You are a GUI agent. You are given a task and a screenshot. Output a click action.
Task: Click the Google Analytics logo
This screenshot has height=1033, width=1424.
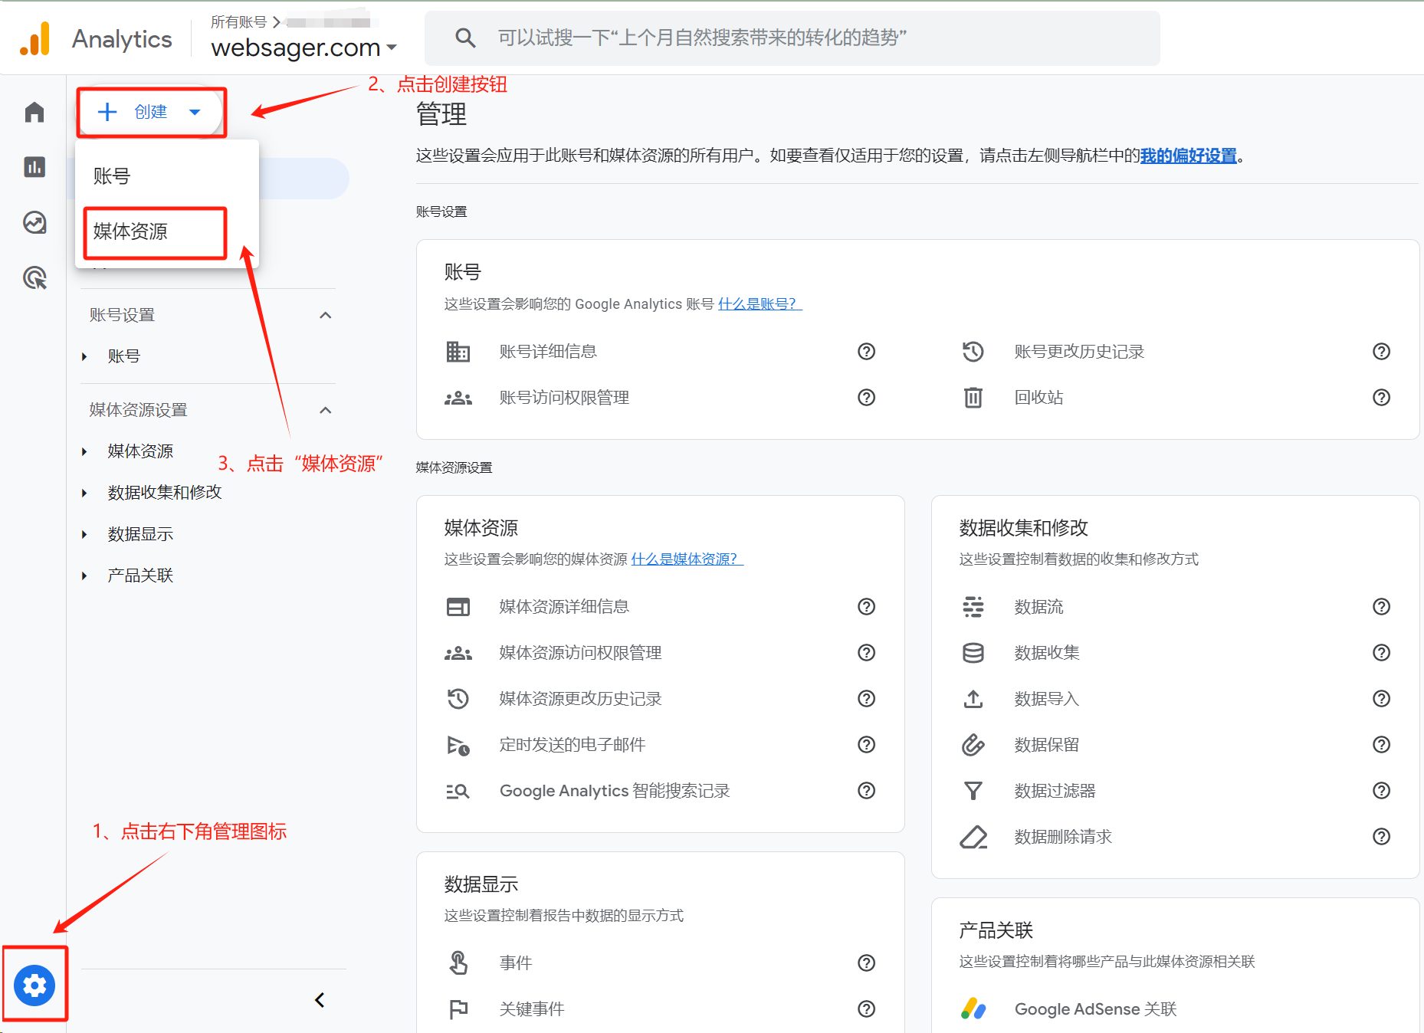pyautogui.click(x=35, y=38)
